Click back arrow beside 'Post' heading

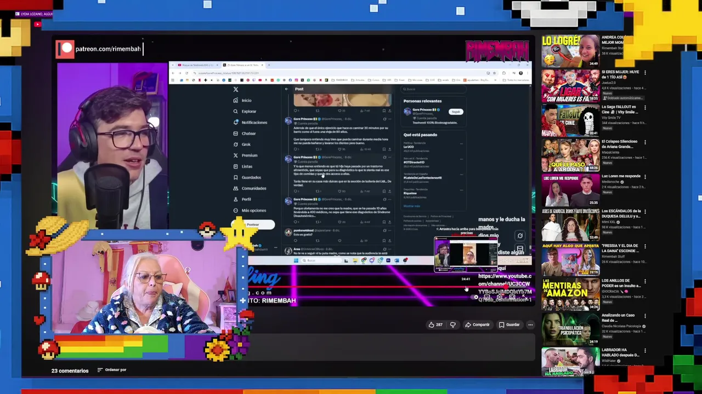[x=286, y=89]
